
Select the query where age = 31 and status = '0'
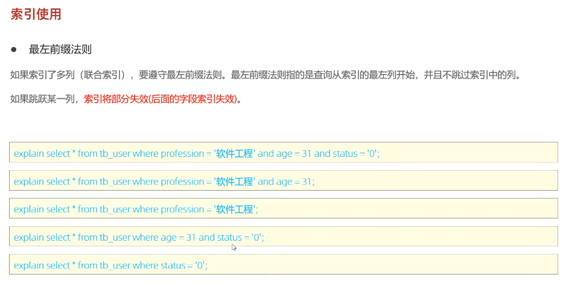284,236
